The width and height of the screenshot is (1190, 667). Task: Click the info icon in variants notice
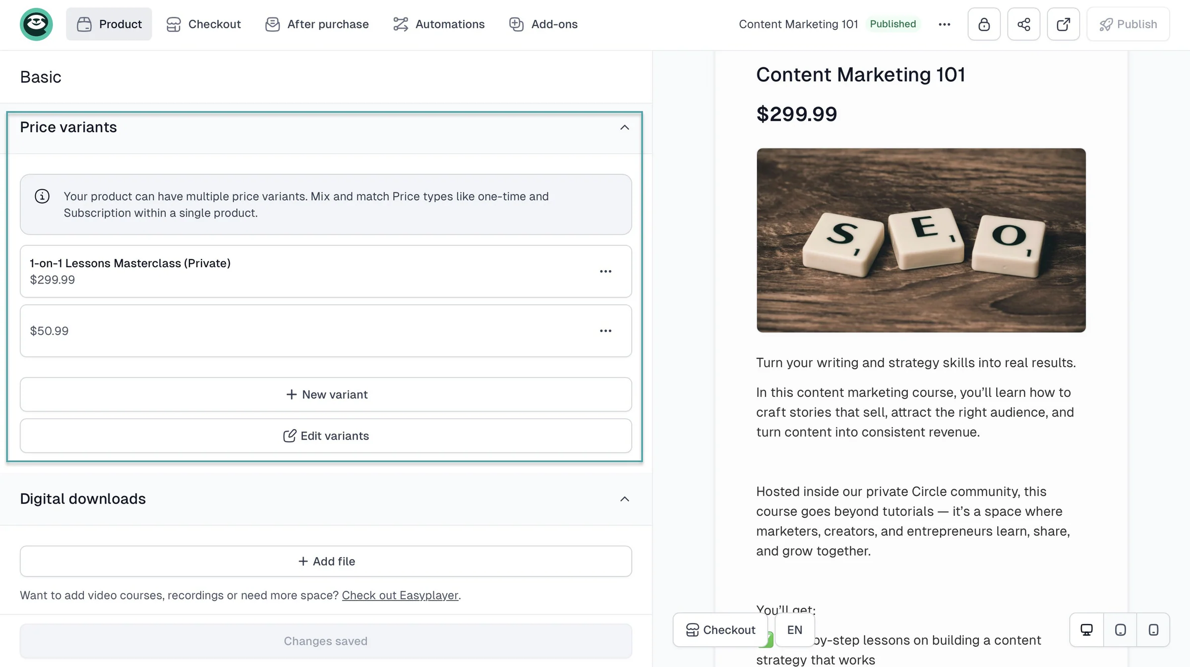pos(42,197)
